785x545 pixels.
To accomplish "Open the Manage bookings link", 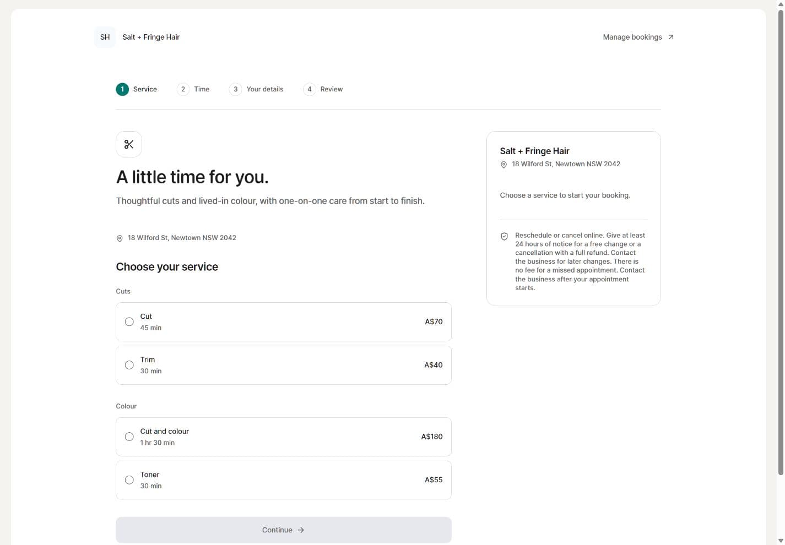I will point(638,37).
